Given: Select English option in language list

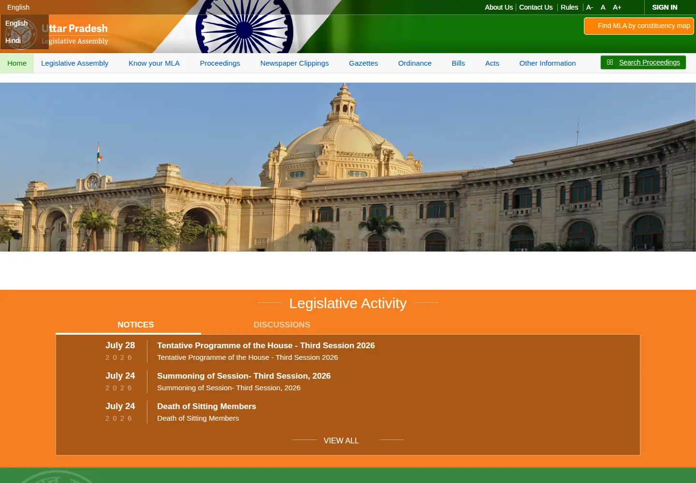Looking at the screenshot, I should pyautogui.click(x=16, y=23).
